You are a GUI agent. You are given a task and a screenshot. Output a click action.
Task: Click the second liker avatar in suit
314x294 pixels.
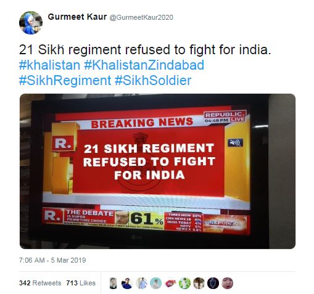tap(127, 283)
